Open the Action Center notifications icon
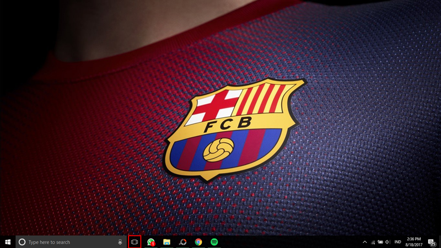 (431, 242)
